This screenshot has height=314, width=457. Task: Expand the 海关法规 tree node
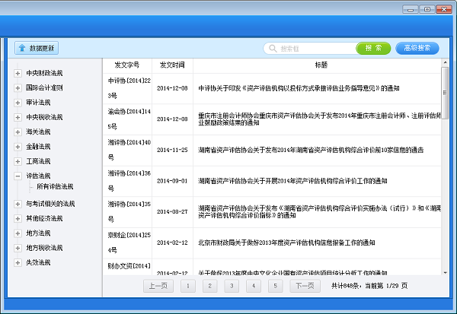pos(18,132)
